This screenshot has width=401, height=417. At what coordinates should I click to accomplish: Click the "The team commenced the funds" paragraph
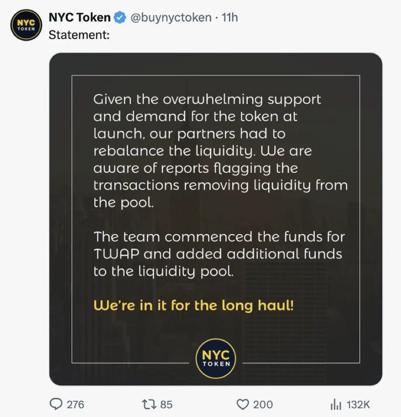pos(219,254)
